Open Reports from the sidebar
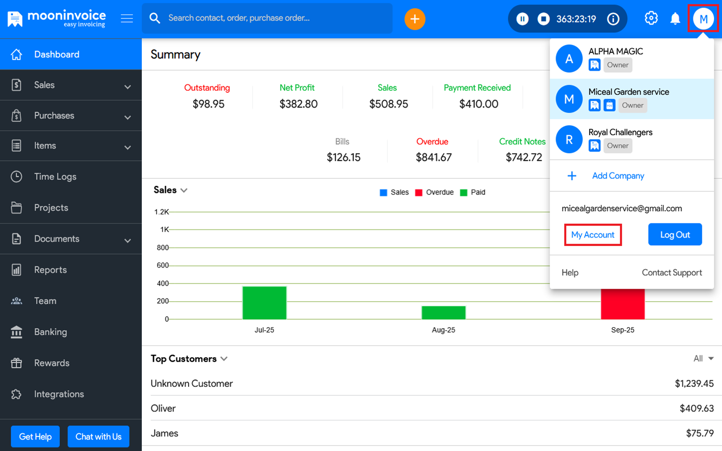722x451 pixels. [x=50, y=270]
